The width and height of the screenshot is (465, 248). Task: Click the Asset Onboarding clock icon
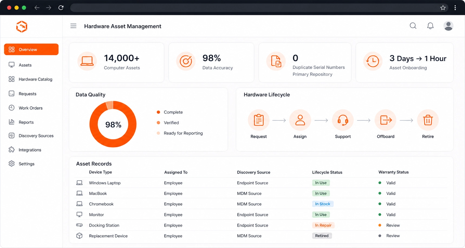tap(373, 61)
